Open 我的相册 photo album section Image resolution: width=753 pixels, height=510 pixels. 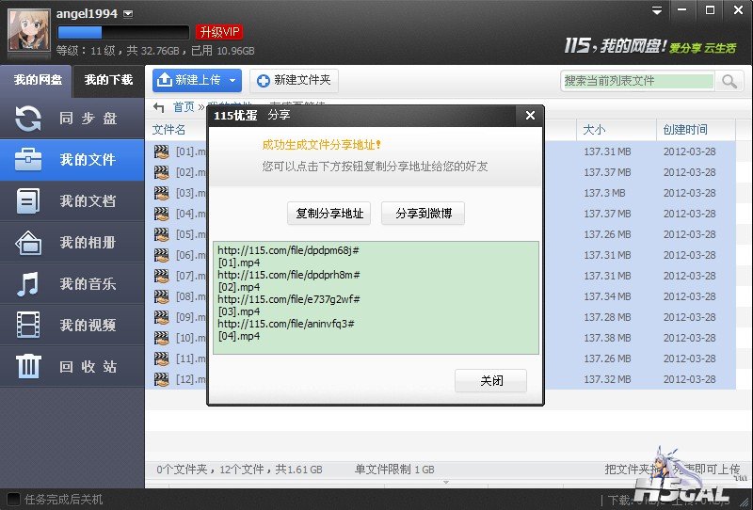coord(72,243)
